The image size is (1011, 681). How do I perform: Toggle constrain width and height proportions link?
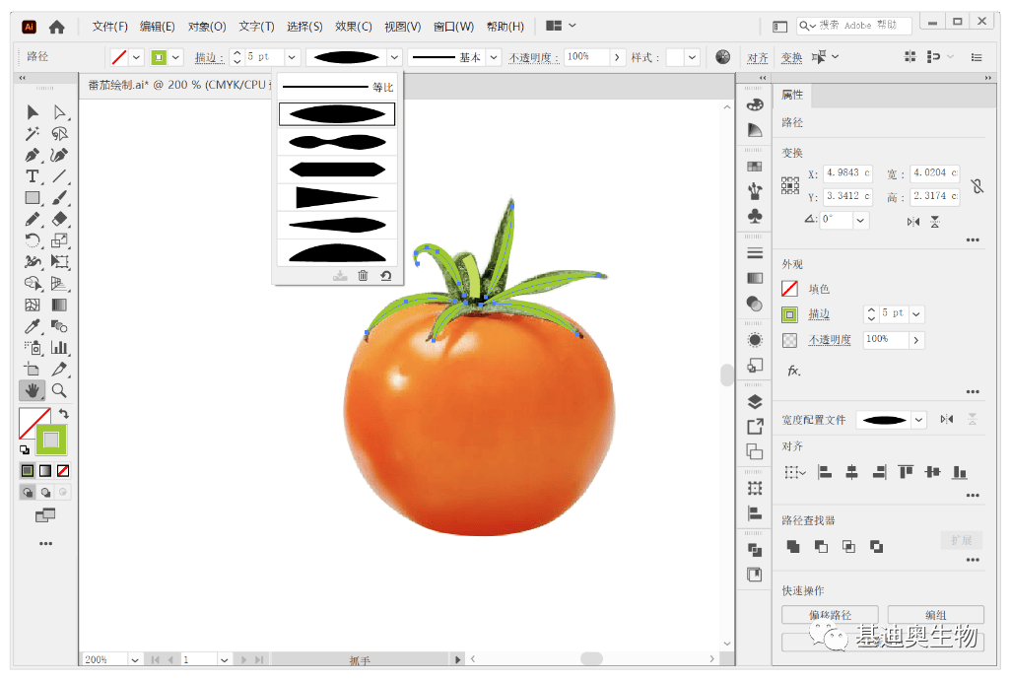coord(977,185)
